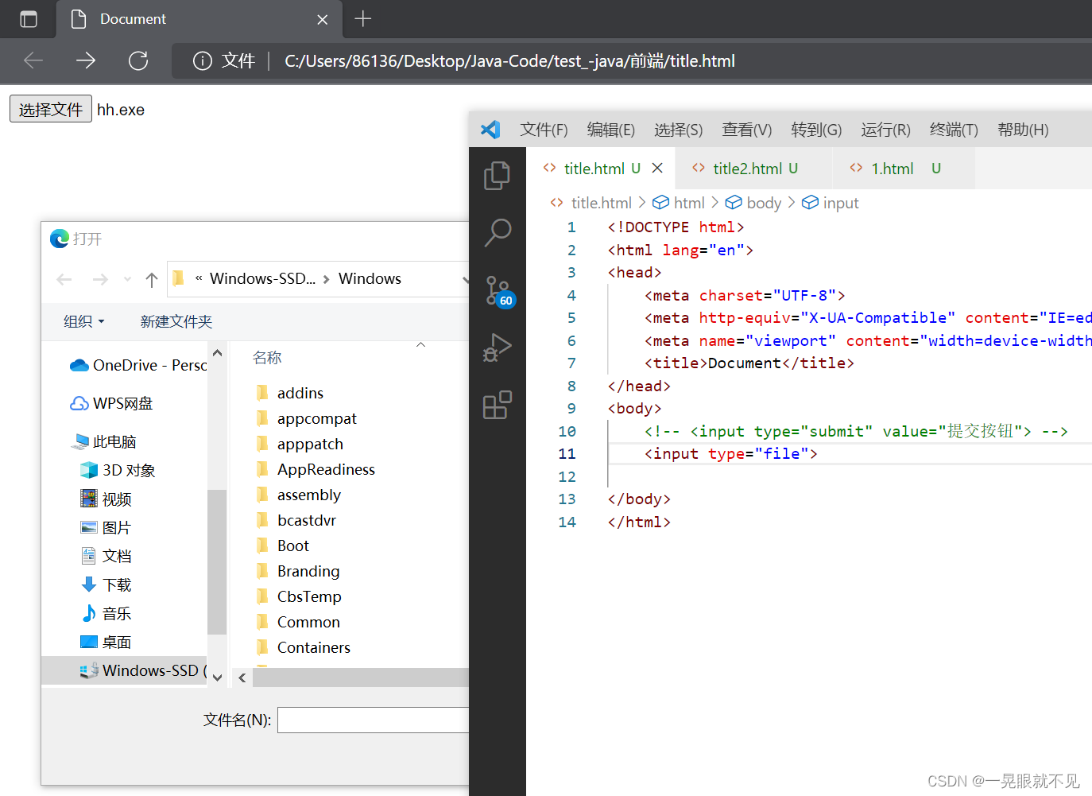Viewport: 1092px width, 796px height.
Task: Open the 文件(F) menu
Action: coord(544,130)
